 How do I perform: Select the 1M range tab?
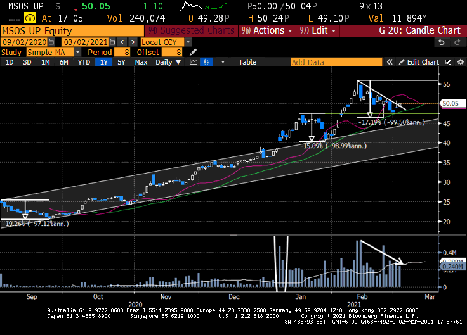tap(45, 62)
